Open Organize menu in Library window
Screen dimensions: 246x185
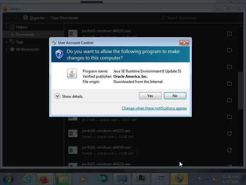(35, 18)
